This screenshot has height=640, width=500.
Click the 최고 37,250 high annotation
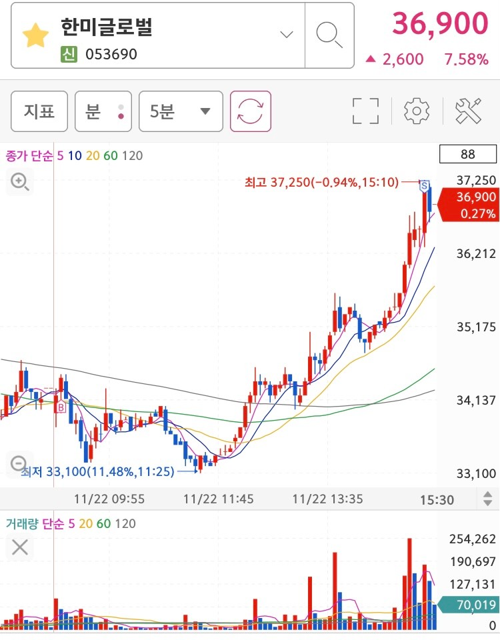321,182
